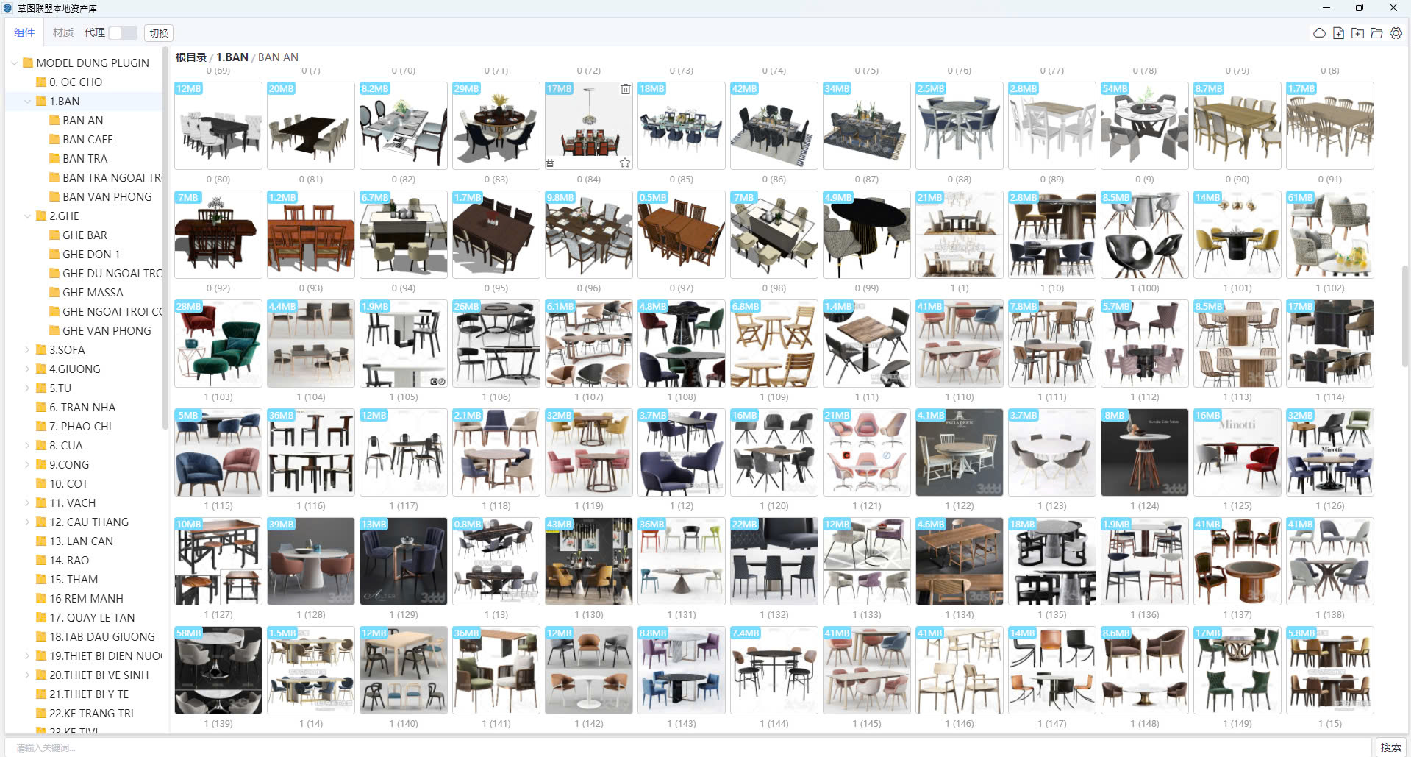Click the cloud icon in top toolbar

[x=1319, y=33]
